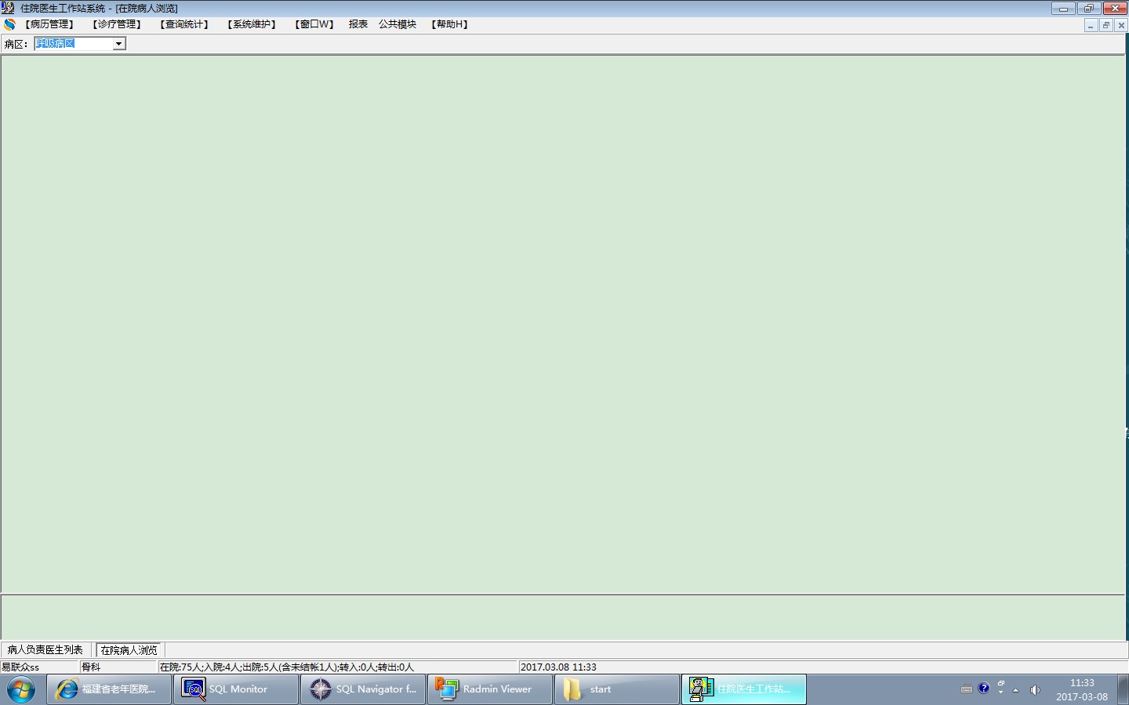Click status bar user 易联众ss
1129x705 pixels.
(x=20, y=667)
